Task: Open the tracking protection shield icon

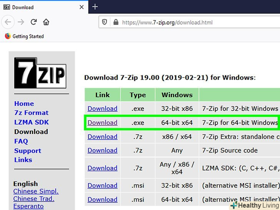Action: click(x=105, y=22)
